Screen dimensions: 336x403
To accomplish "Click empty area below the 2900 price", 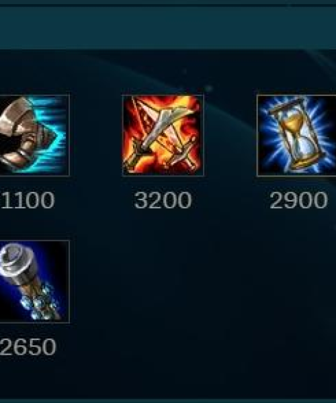I will (x=296, y=281).
